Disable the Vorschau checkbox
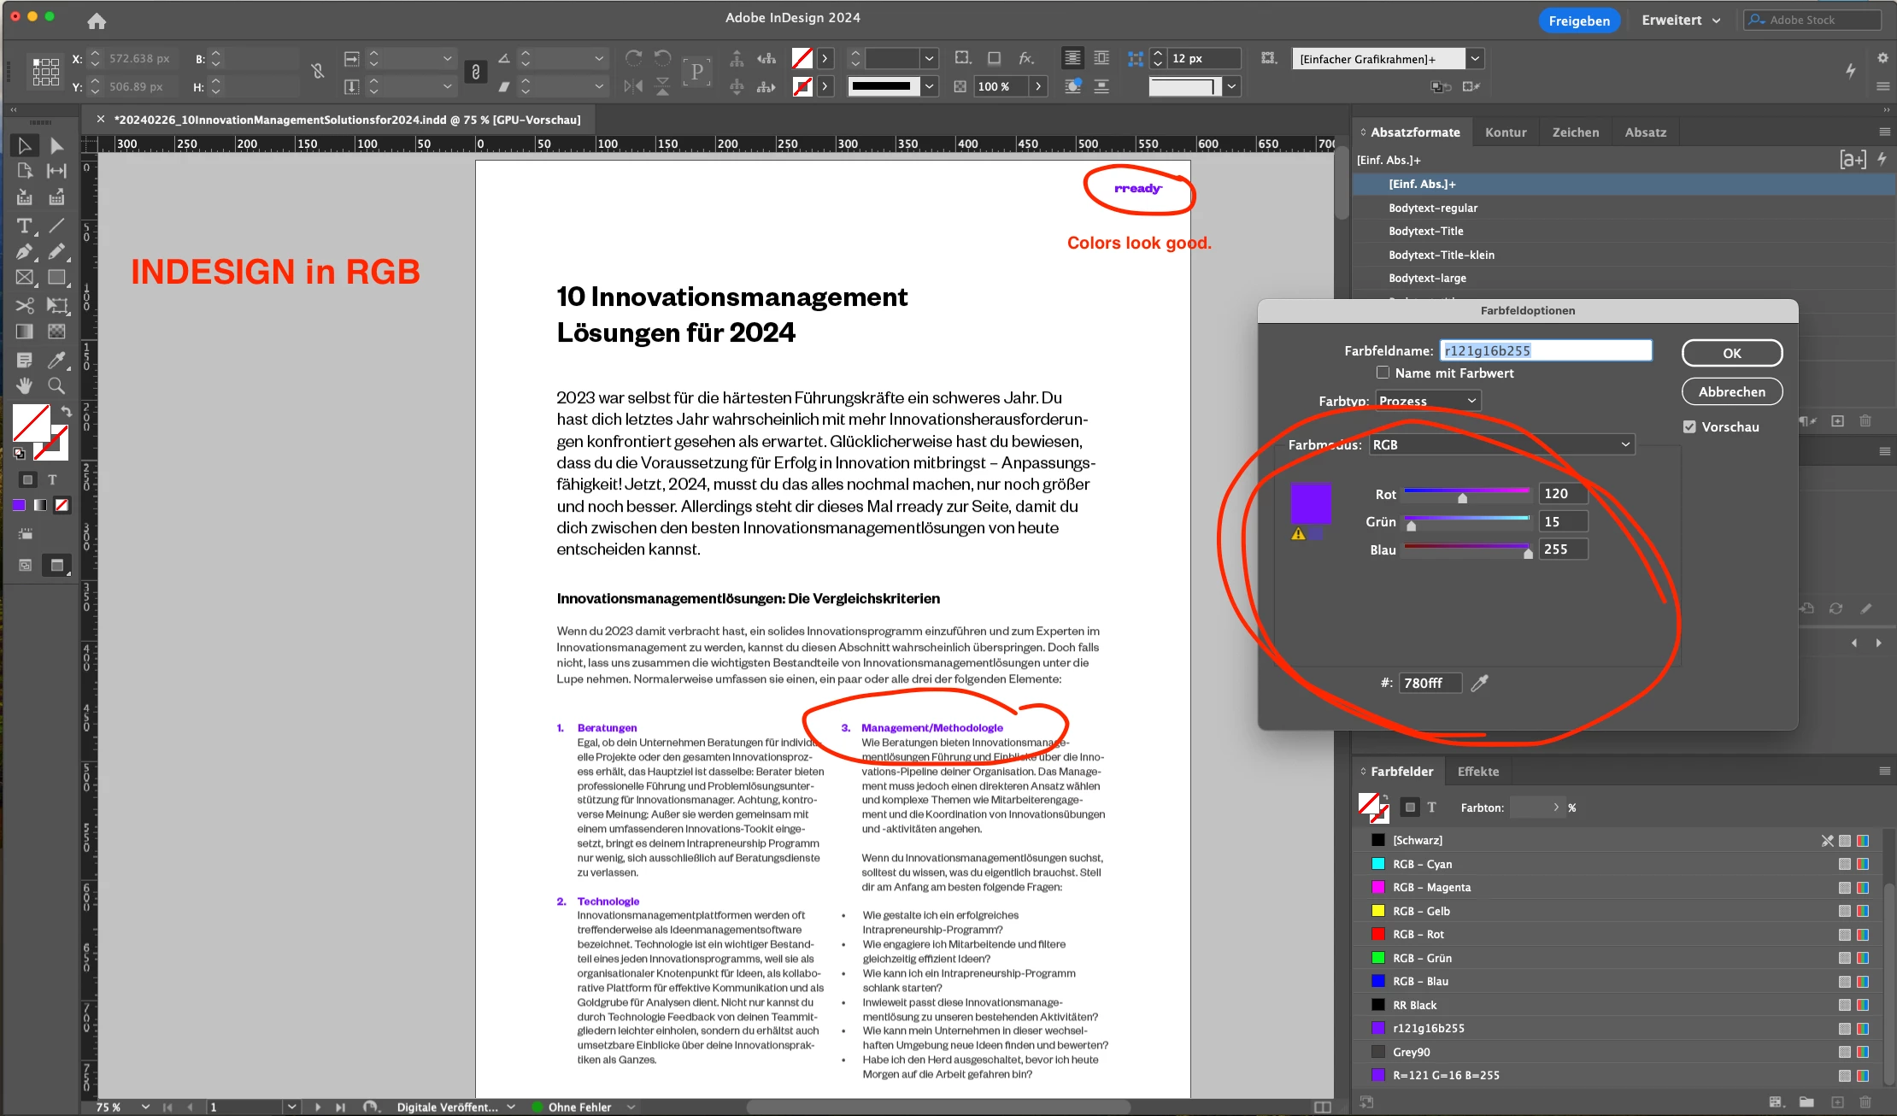This screenshot has width=1897, height=1116. pos(1689,426)
